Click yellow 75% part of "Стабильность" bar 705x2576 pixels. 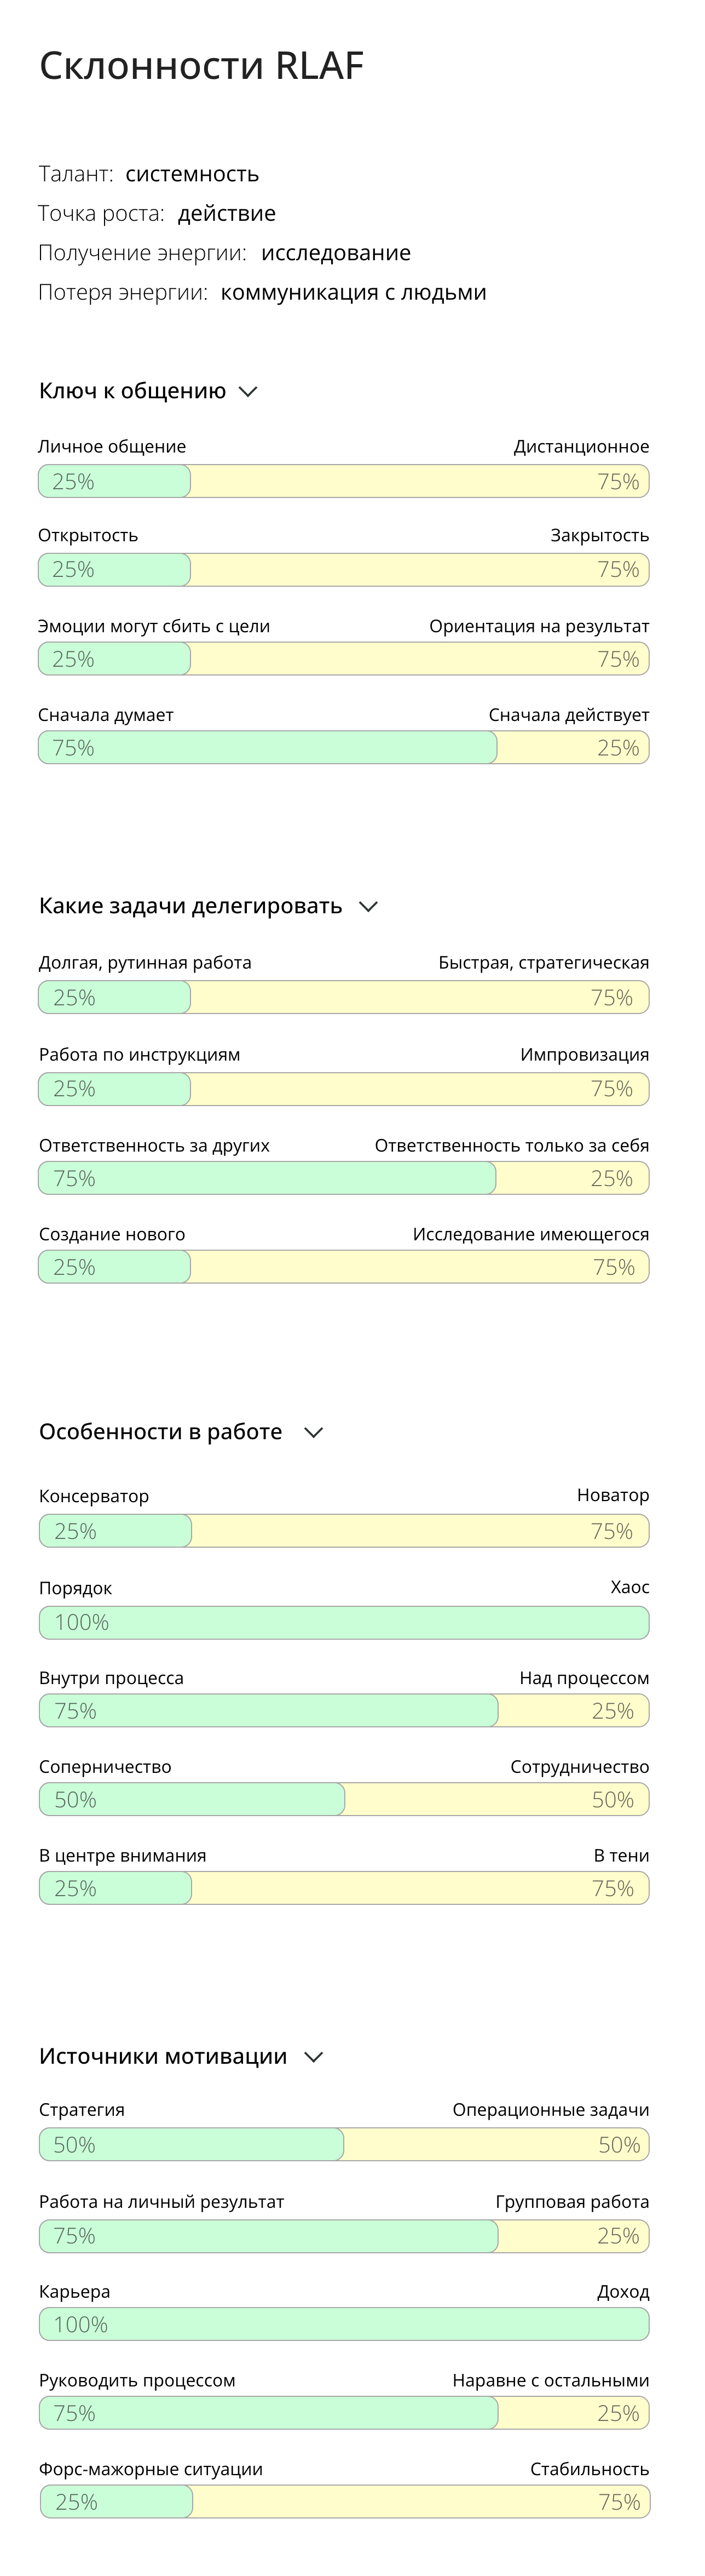[x=420, y=2502]
